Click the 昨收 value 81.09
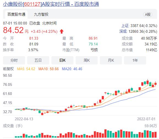The width and height of the screenshot is (159, 139). pos(34,44)
